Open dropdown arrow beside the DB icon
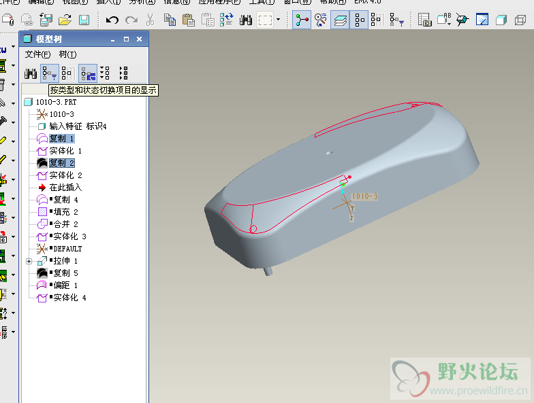534x403 pixels. 14,236
